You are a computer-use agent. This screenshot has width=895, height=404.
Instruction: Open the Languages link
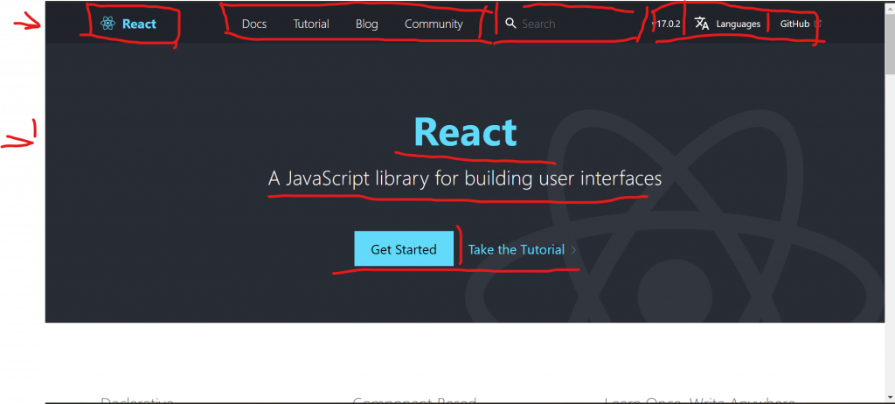(x=738, y=24)
